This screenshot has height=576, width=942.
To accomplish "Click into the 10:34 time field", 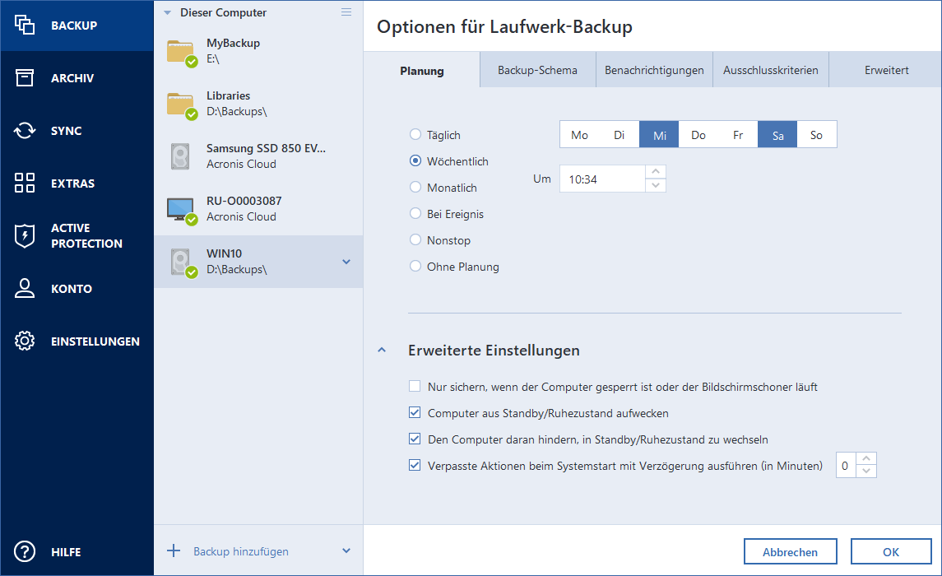I will tap(601, 179).
